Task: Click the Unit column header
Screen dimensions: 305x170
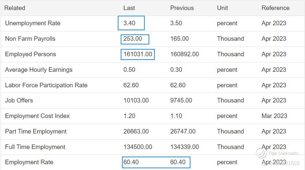Action: (x=222, y=8)
